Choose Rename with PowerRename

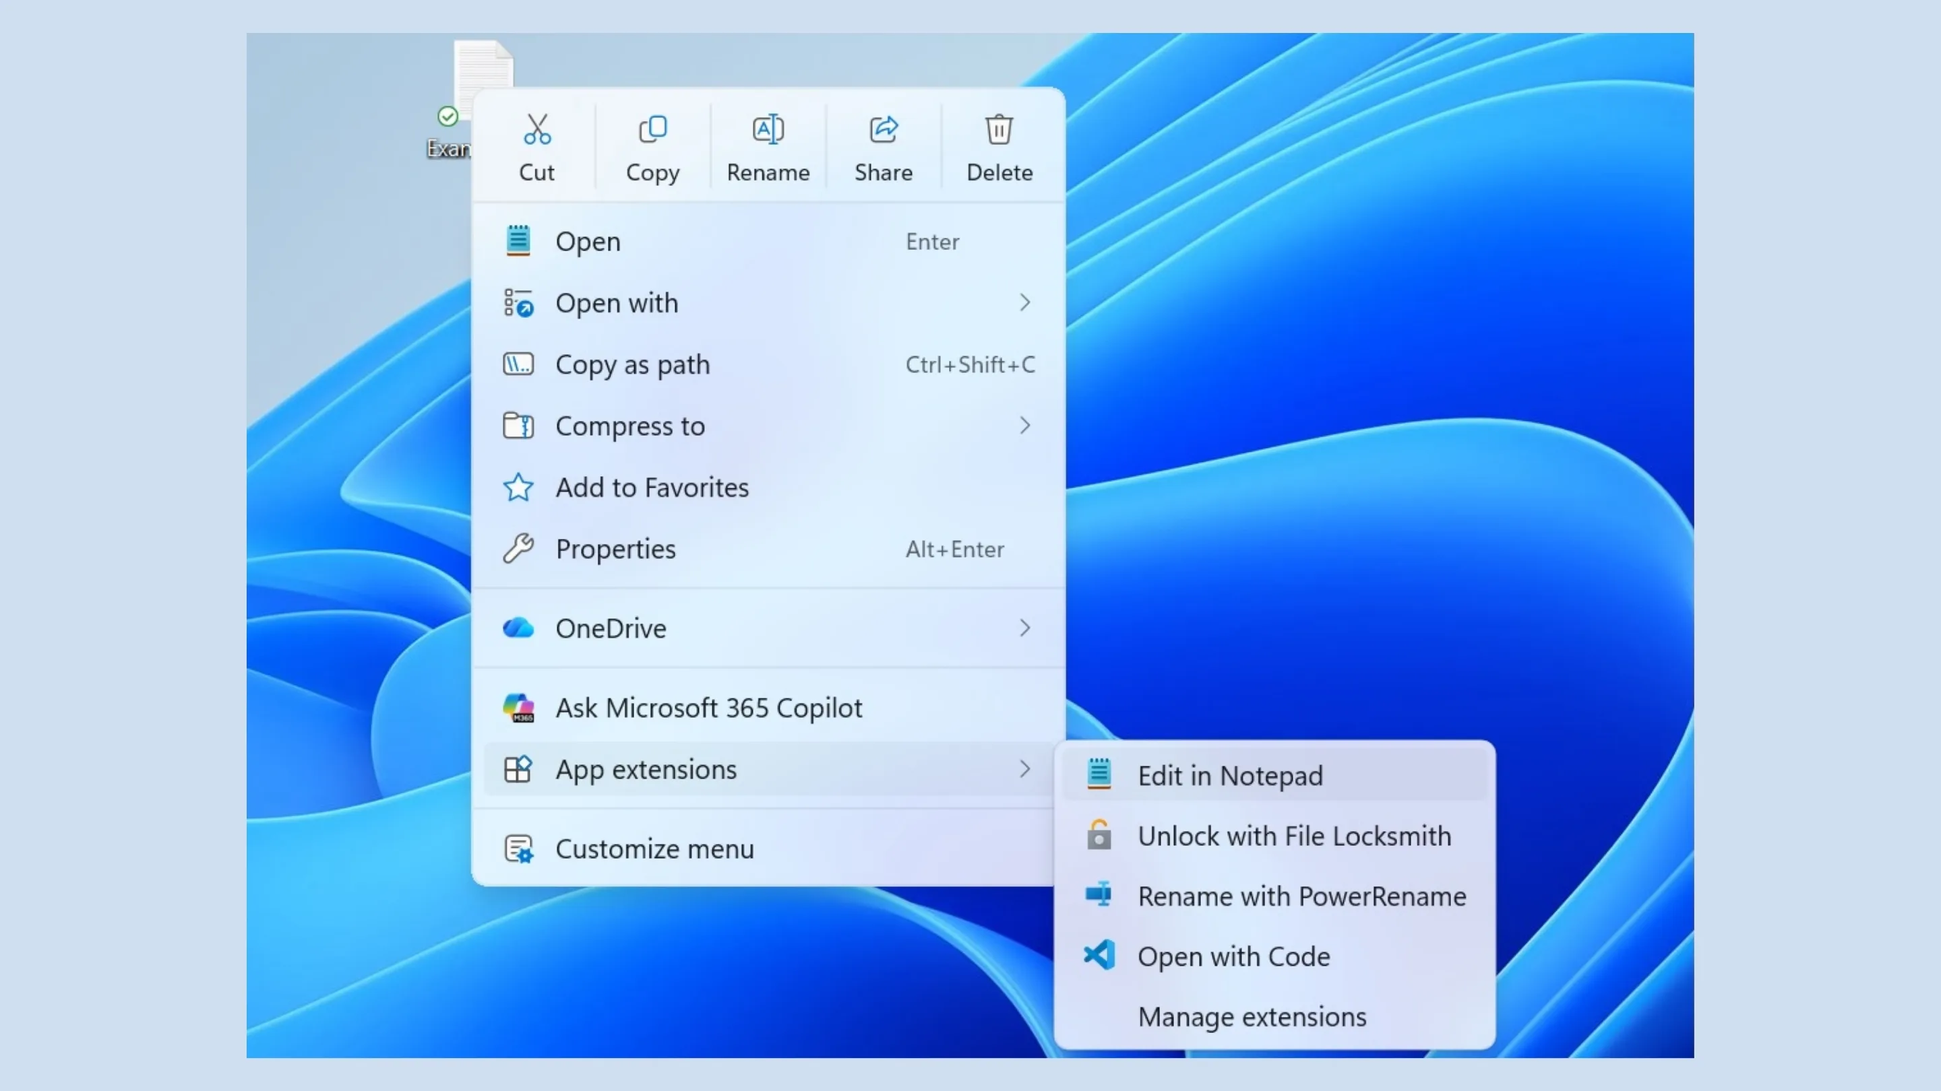pyautogui.click(x=1275, y=895)
